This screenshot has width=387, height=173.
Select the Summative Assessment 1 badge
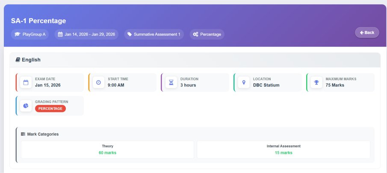click(154, 35)
